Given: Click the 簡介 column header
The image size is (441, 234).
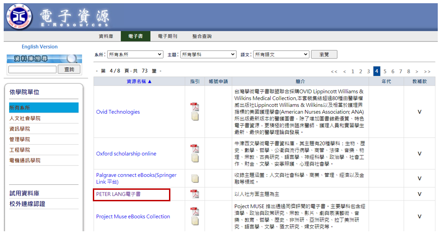Looking at the screenshot, I should [300, 82].
